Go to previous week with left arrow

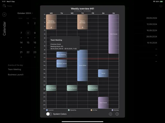click(x=110, y=114)
